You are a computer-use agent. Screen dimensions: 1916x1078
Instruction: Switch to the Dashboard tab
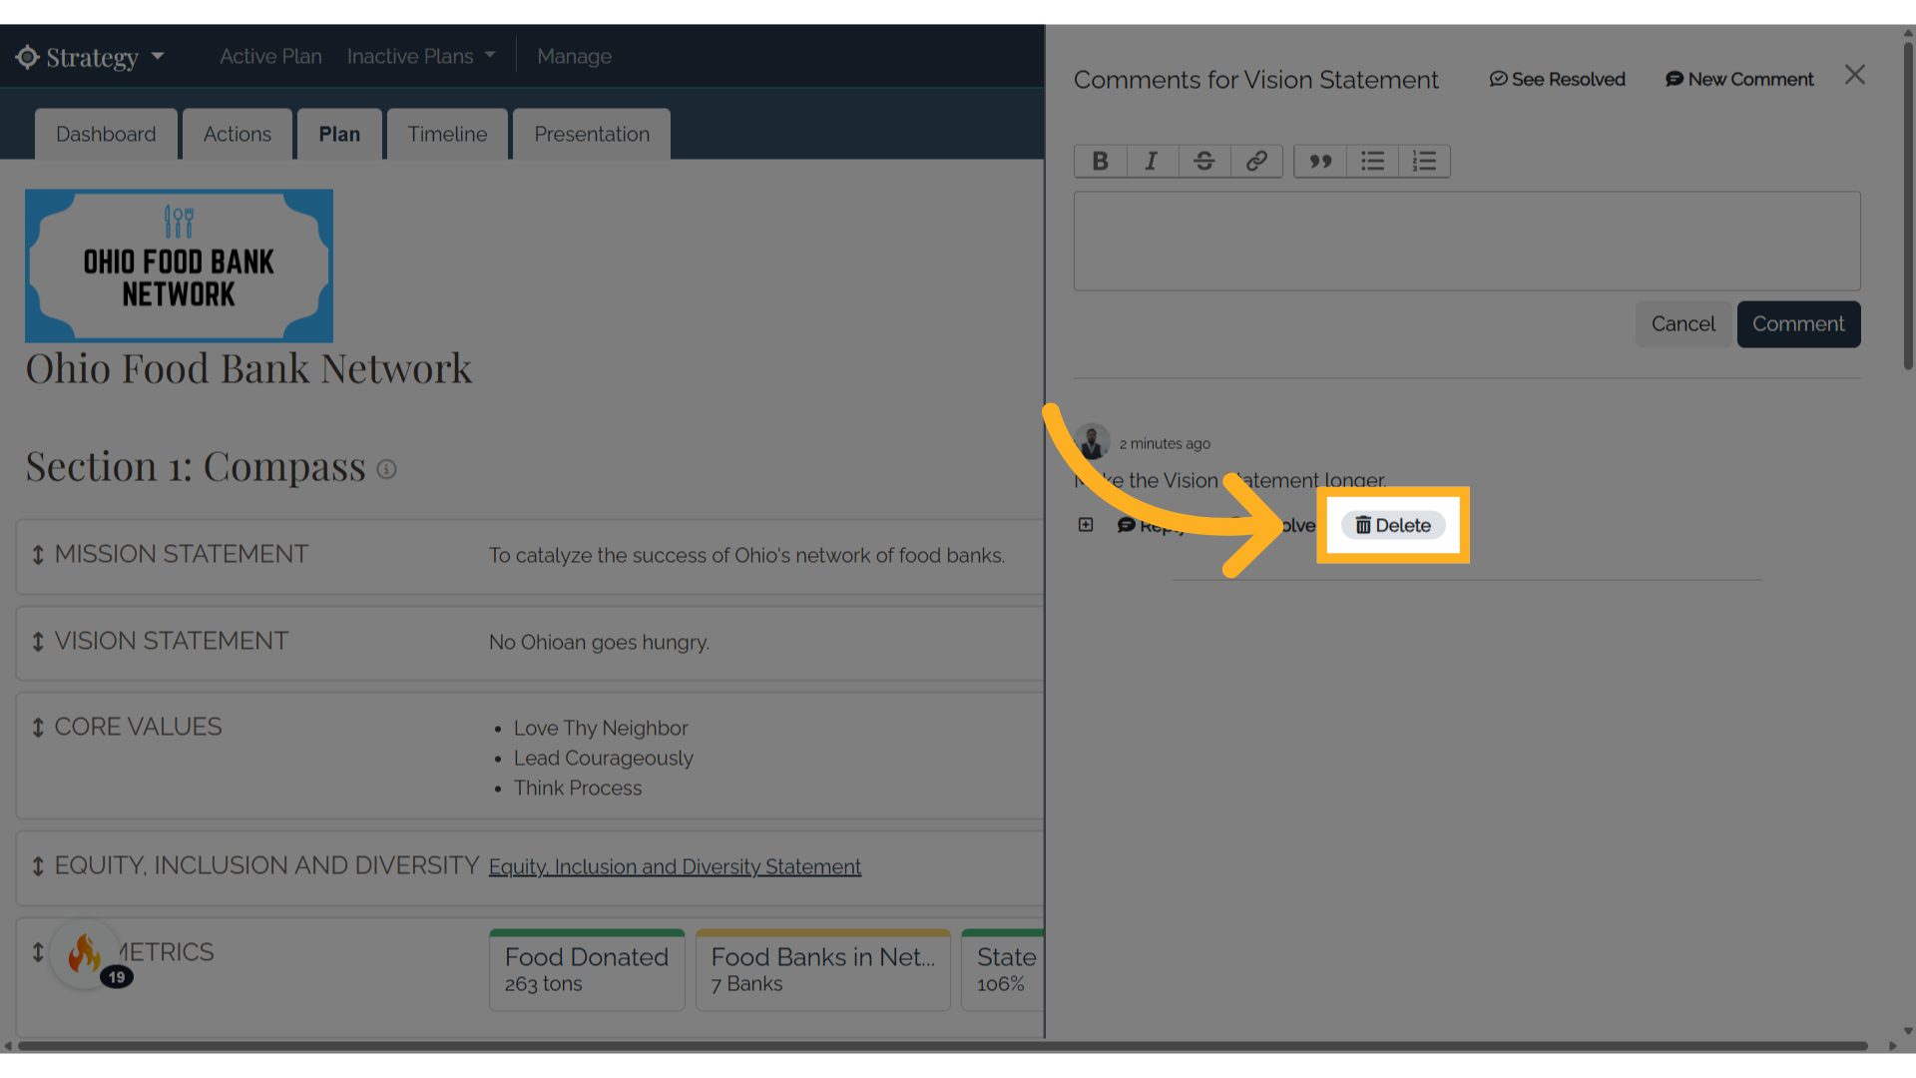pyautogui.click(x=106, y=134)
